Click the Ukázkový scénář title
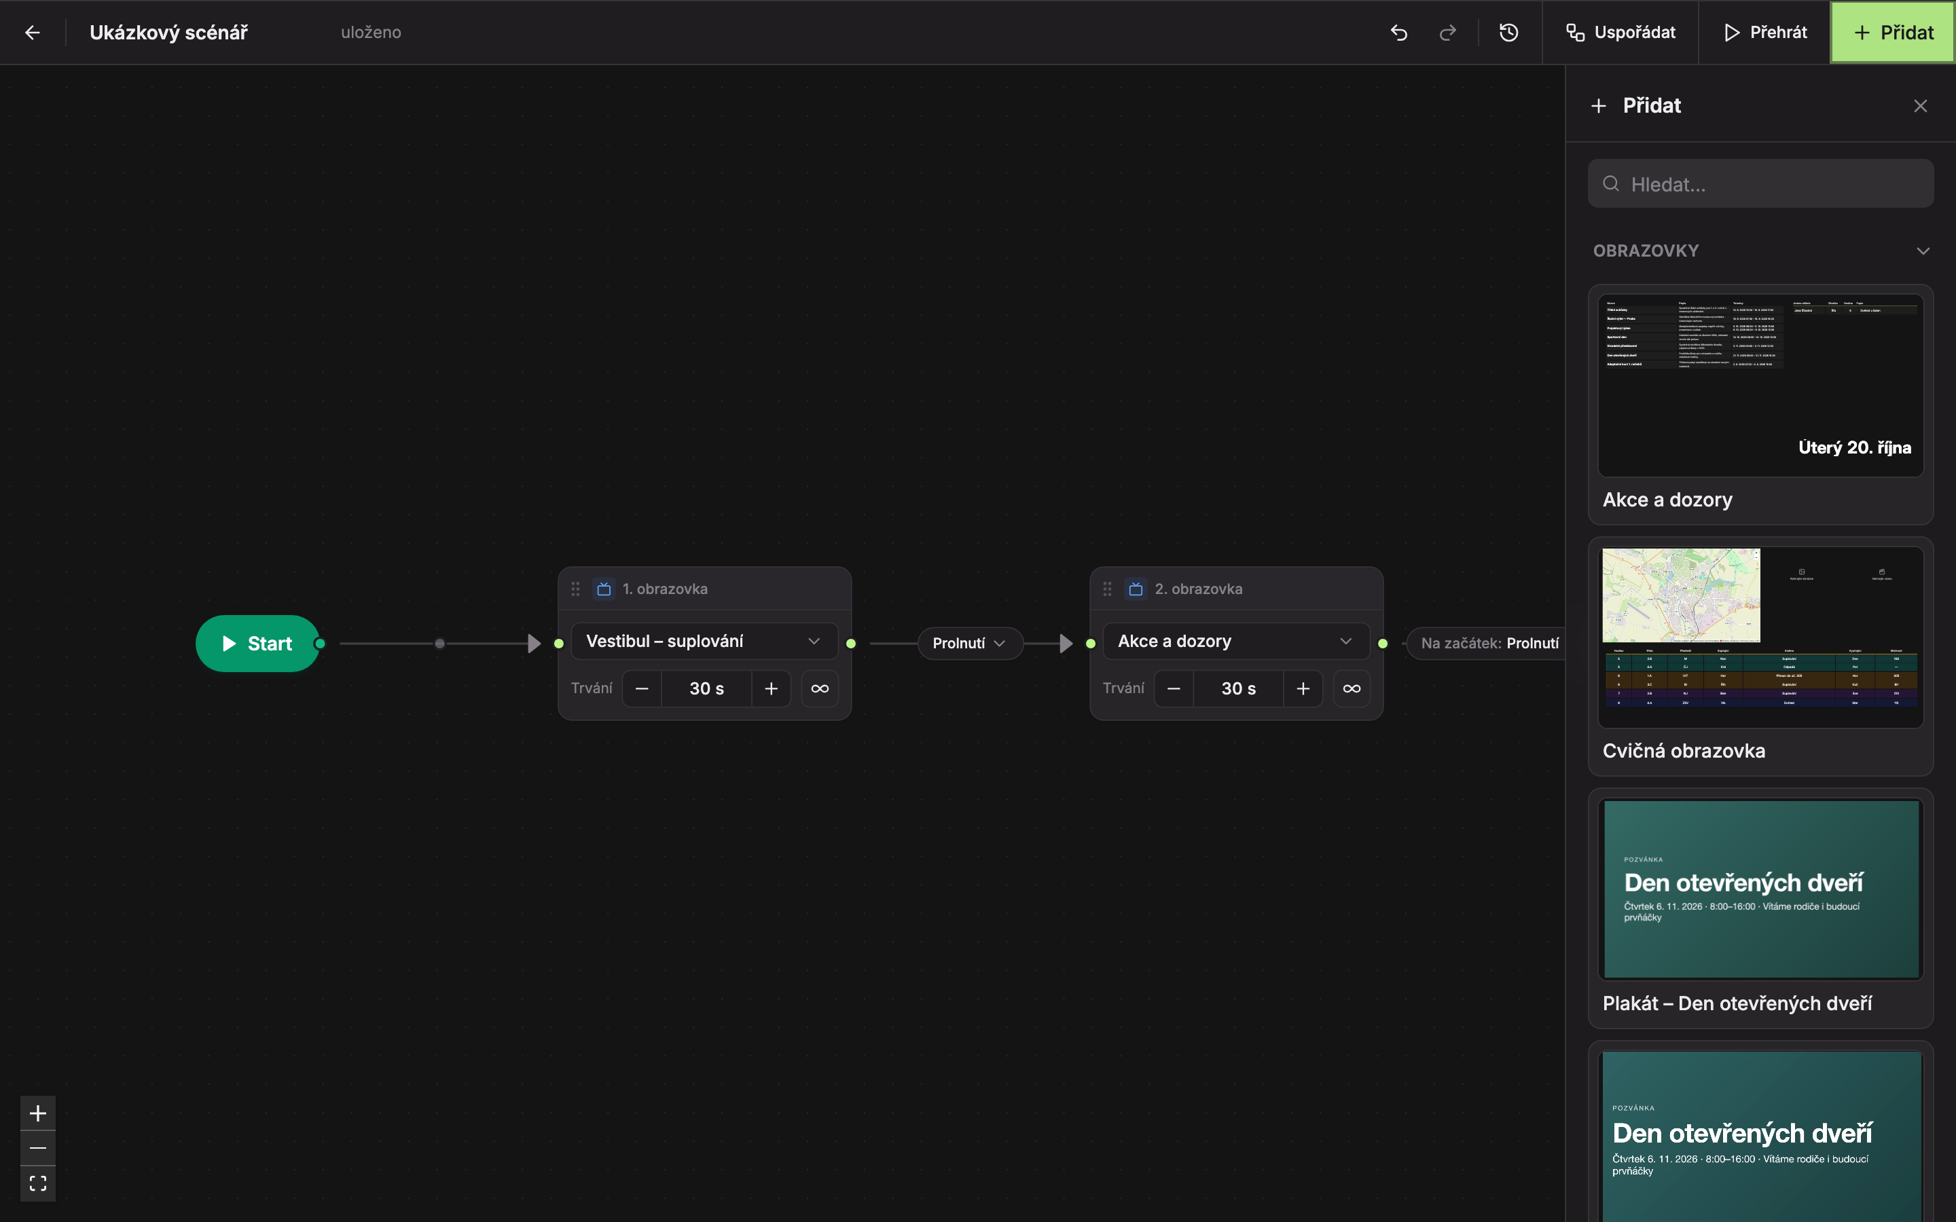1956x1222 pixels. [x=168, y=33]
